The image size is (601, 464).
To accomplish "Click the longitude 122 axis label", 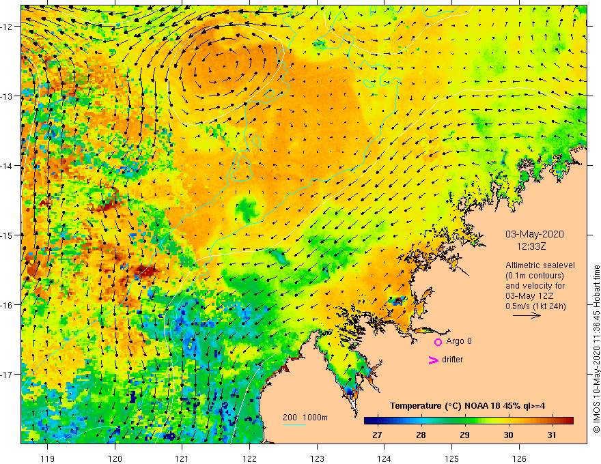I will [249, 459].
